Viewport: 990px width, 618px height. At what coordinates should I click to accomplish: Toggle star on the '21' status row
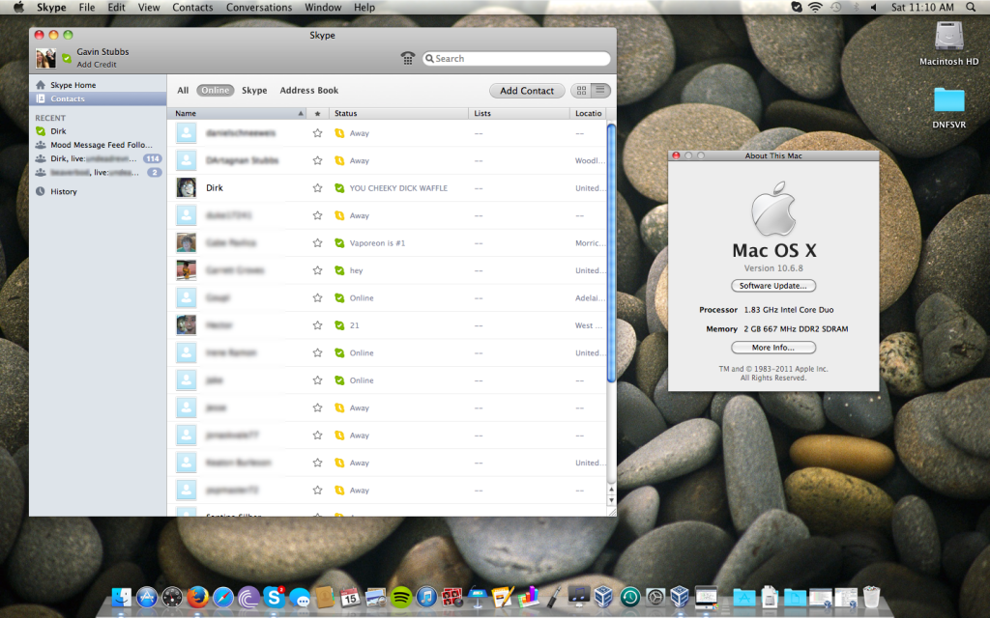(317, 325)
